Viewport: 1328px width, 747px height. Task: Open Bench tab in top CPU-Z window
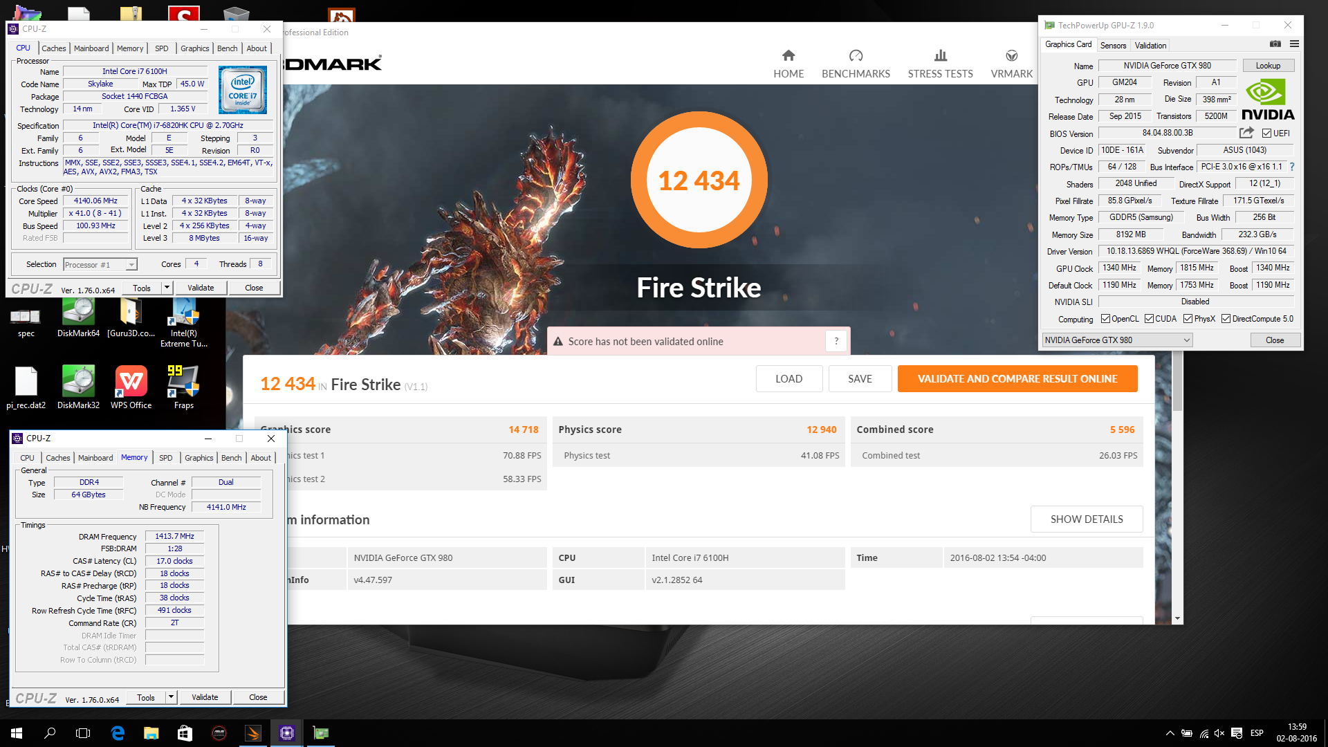point(227,48)
